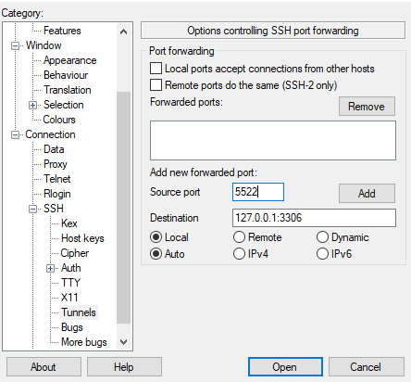Click the Open button

(x=285, y=367)
